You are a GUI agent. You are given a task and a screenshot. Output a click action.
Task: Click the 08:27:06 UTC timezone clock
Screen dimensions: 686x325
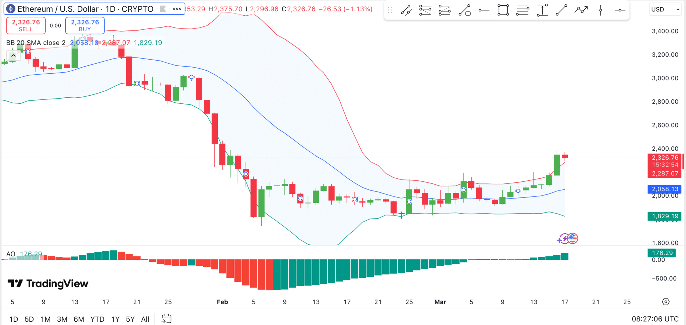pos(655,319)
